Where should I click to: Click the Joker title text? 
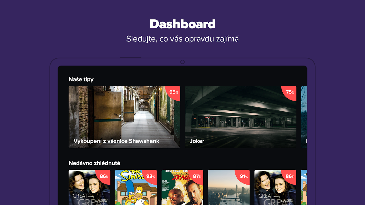[197, 141]
